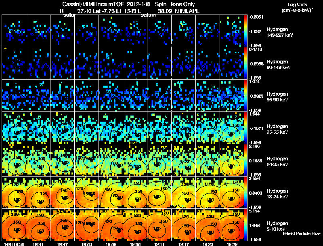This screenshot has width=323, height=246.
Task: Open the 55-90 keV image at 18:47
Action: (x=63, y=96)
